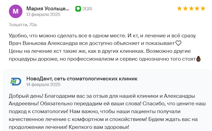Open НовоДент, сеть стоматологических клиник name
This screenshot has height=131, width=212.
(82, 79)
